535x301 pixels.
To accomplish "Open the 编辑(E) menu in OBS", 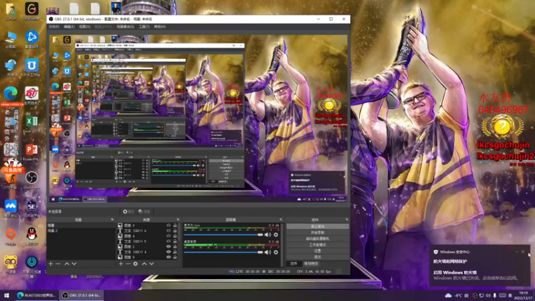I will click(69, 27).
